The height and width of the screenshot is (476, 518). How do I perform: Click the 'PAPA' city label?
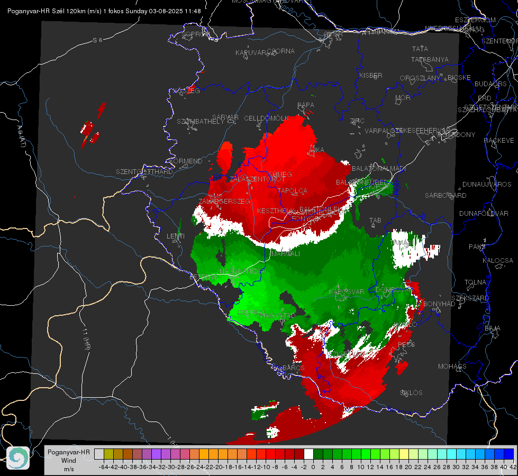(x=306, y=105)
